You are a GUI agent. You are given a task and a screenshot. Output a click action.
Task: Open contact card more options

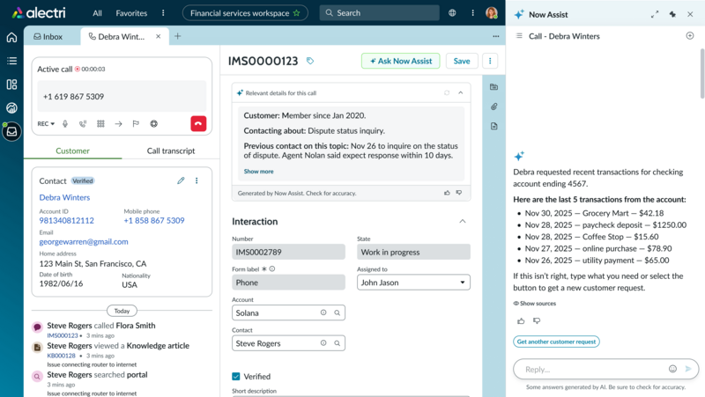[x=197, y=180]
